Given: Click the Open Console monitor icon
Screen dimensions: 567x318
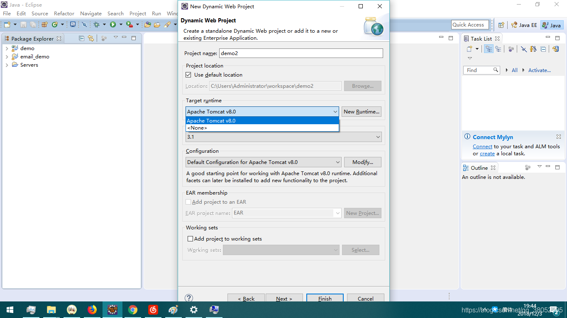Looking at the screenshot, I should pos(73,25).
